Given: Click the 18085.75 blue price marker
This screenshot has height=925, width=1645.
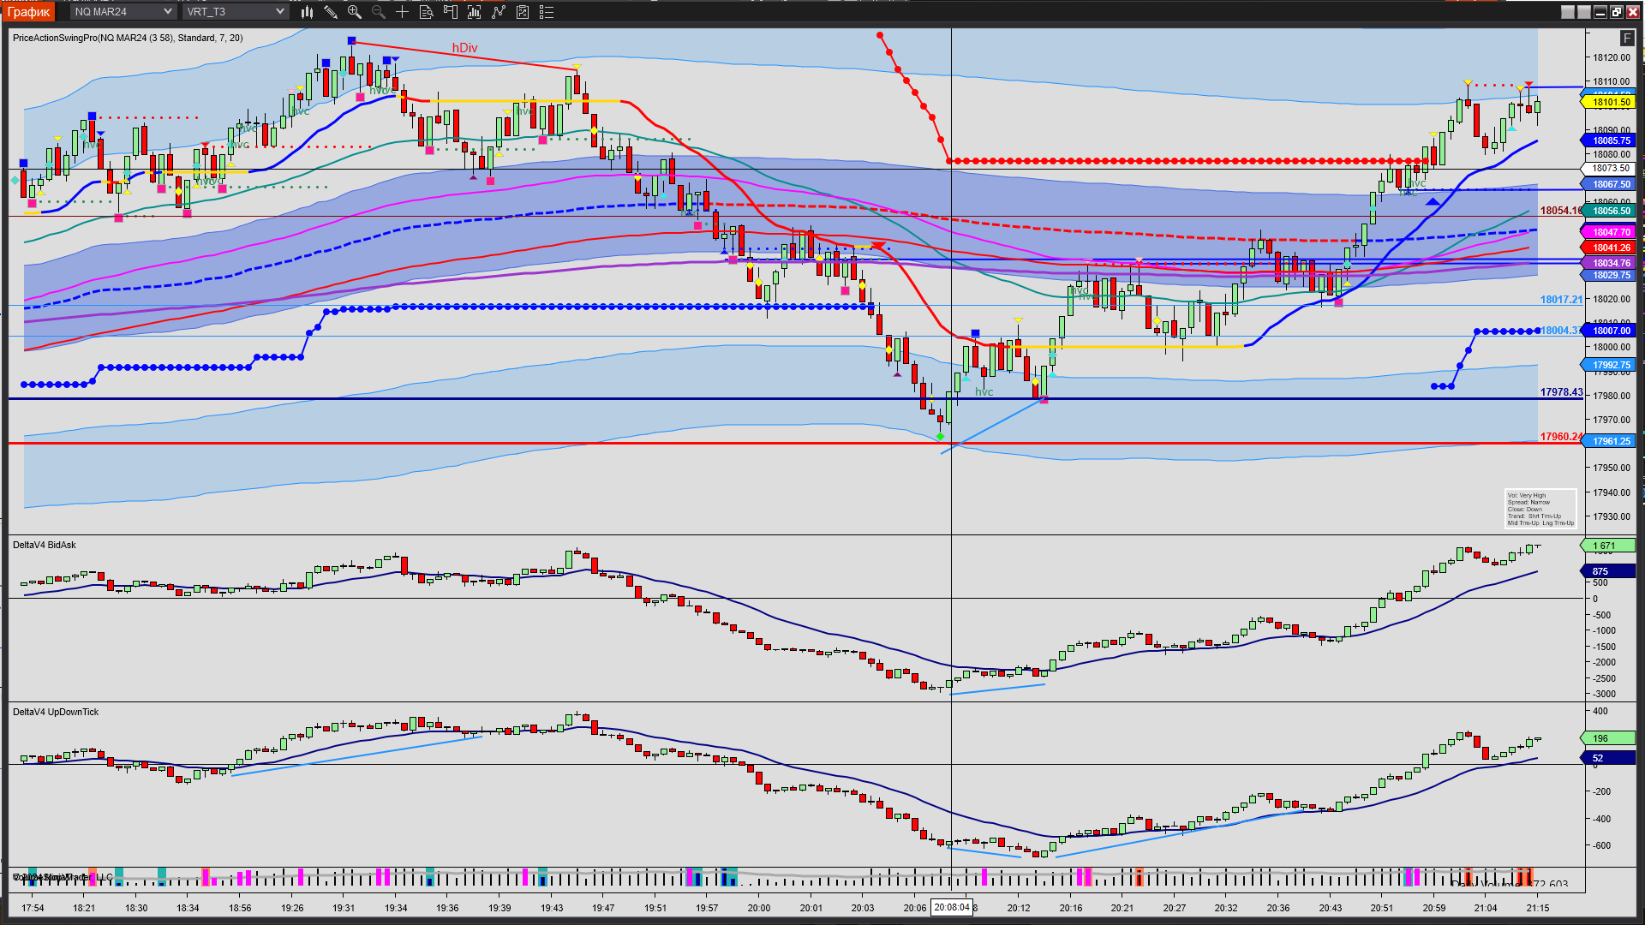Looking at the screenshot, I should 1608,140.
